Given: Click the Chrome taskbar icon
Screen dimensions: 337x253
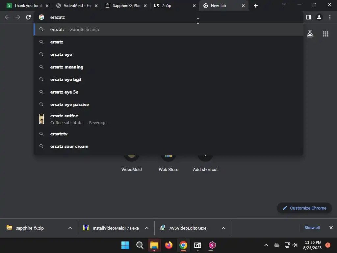Looking at the screenshot, I should [x=183, y=245].
